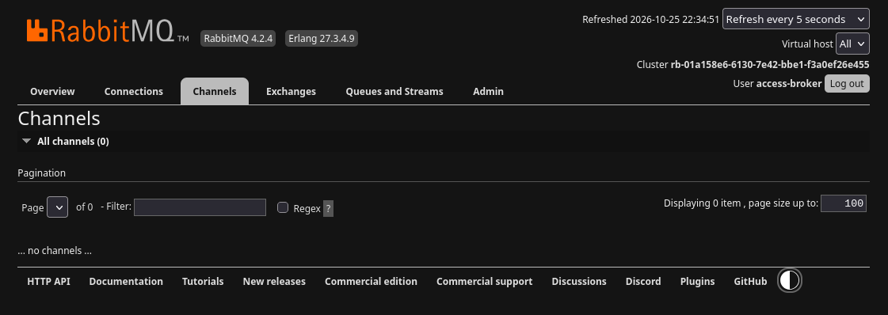Open the Commercial support link
Viewport: 888px width, 315px height.
[484, 281]
